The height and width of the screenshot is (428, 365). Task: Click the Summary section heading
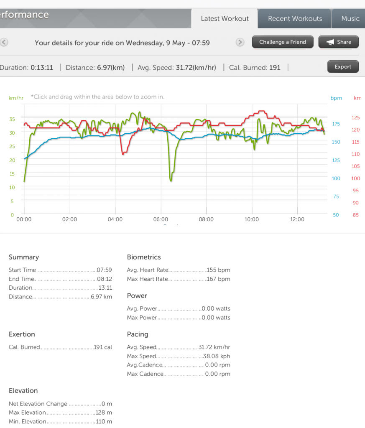pos(24,257)
